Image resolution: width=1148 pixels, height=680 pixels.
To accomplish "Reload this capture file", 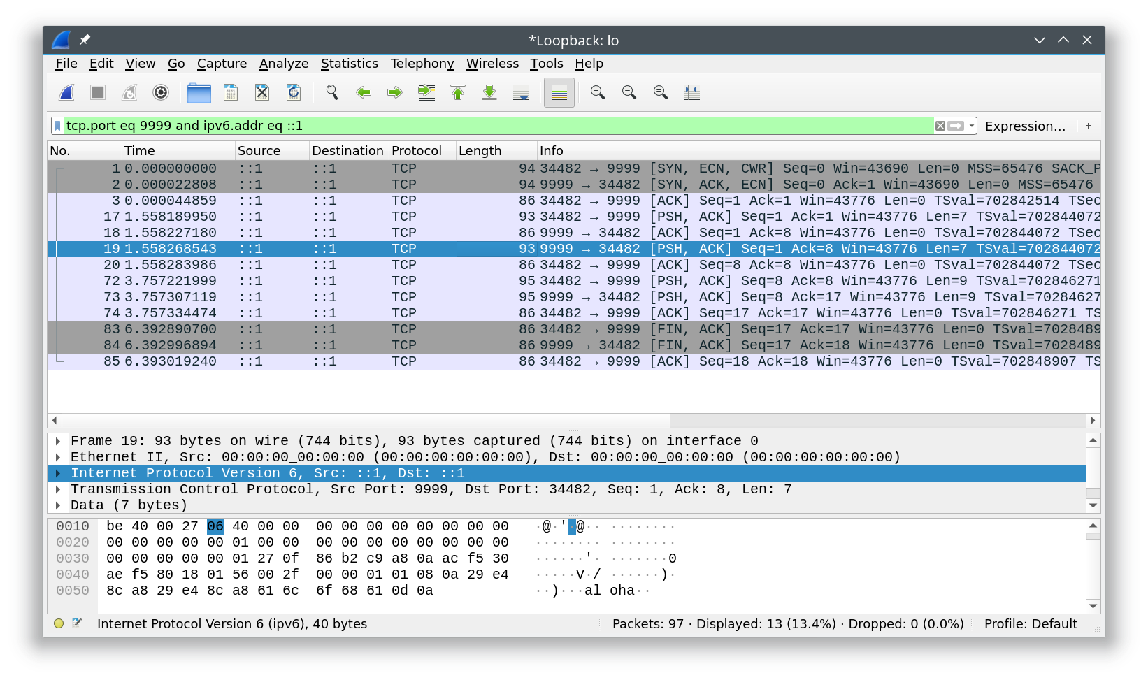I will coord(294,92).
